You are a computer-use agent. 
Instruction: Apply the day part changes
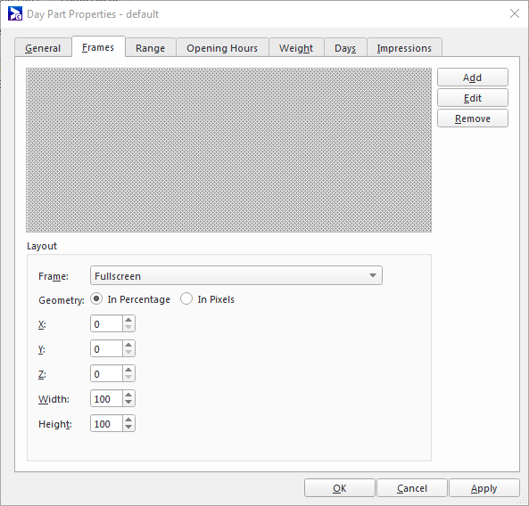[x=484, y=488]
